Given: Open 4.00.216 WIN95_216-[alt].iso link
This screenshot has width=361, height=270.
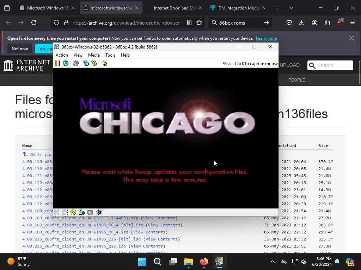Looking at the screenshot, I should click(x=81, y=239).
